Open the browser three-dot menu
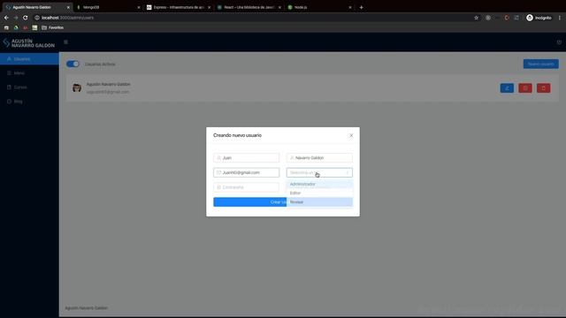Image resolution: width=566 pixels, height=318 pixels. click(560, 18)
